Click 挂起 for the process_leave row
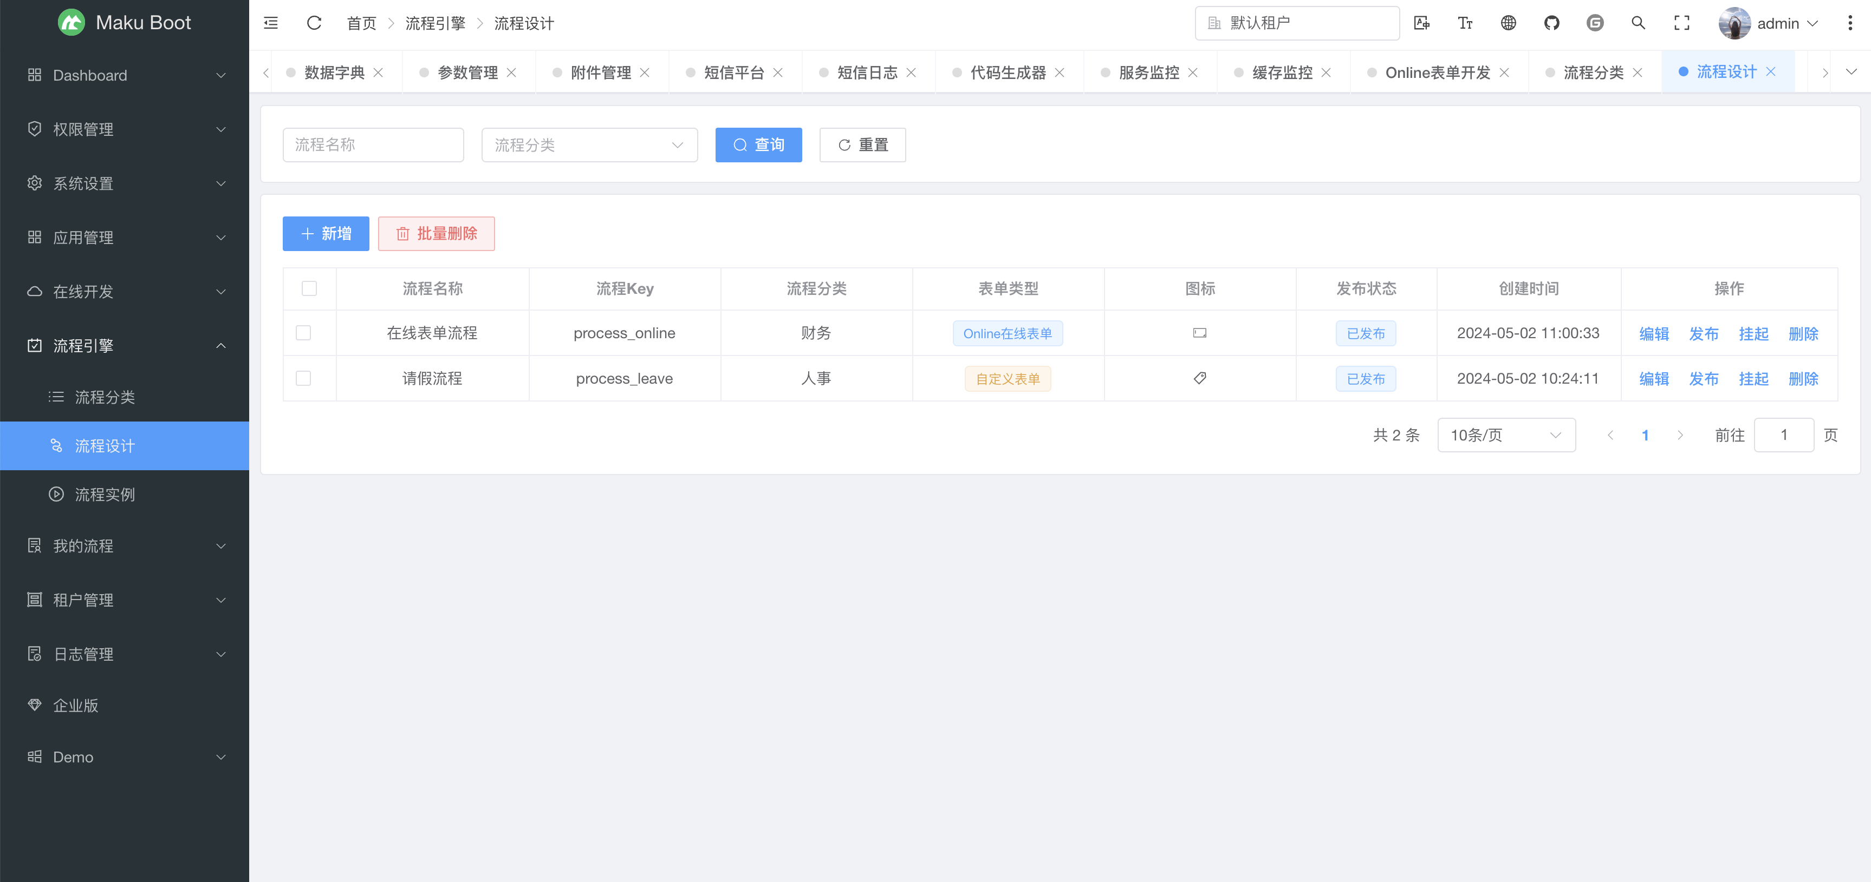 pyautogui.click(x=1753, y=379)
